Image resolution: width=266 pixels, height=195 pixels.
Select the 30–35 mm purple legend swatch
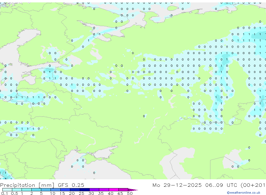[94, 190]
